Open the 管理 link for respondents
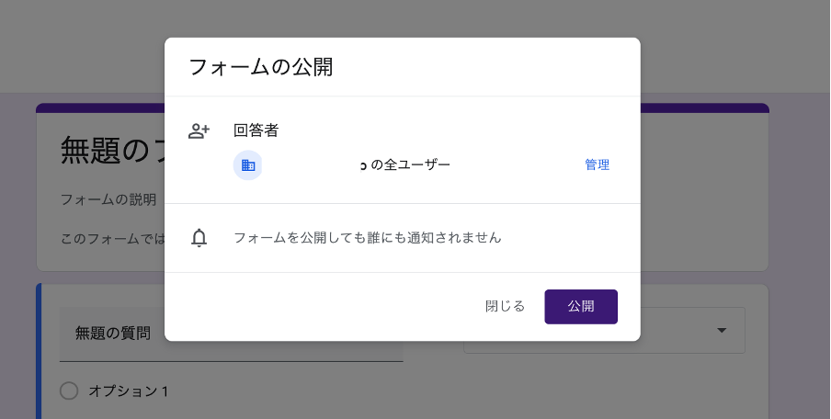Screen dimensions: 831x419 coord(597,165)
